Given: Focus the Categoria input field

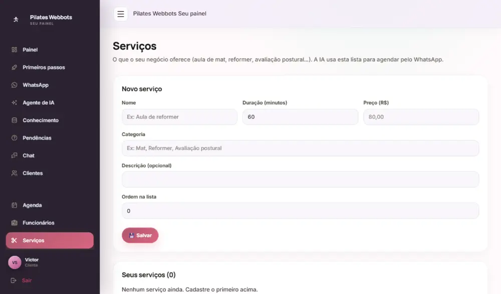Looking at the screenshot, I should (300, 148).
